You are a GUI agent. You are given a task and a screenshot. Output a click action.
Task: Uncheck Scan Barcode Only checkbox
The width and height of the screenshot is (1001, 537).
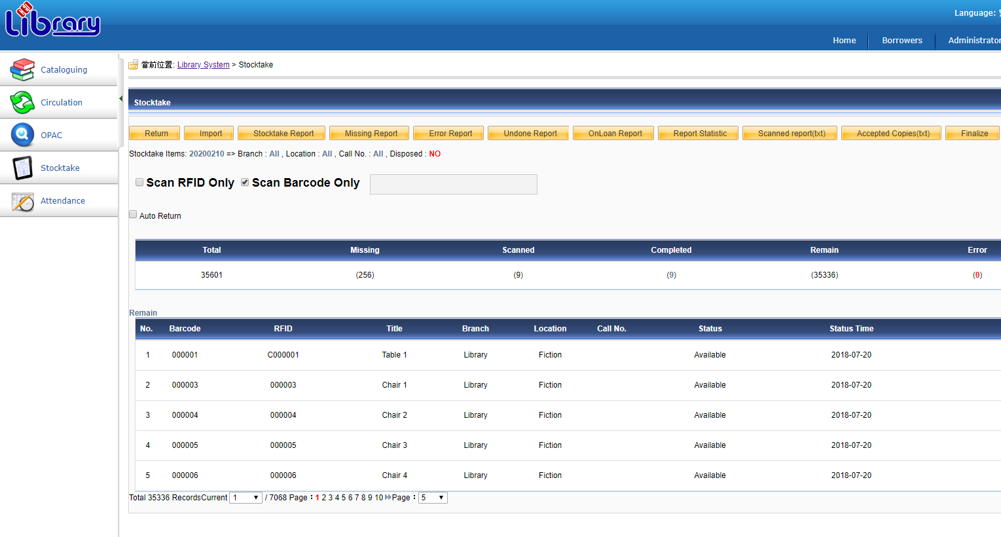[x=245, y=182]
